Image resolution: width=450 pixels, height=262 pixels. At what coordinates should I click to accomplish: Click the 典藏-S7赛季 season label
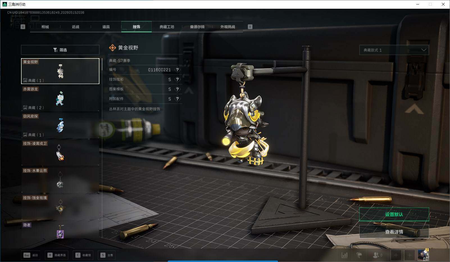pos(120,60)
